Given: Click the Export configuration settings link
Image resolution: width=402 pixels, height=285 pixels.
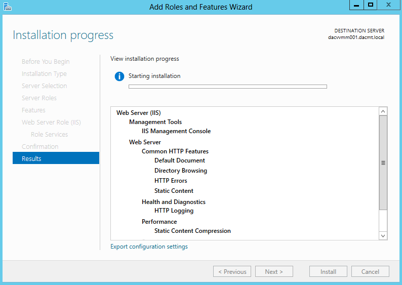Looking at the screenshot, I should (149, 247).
